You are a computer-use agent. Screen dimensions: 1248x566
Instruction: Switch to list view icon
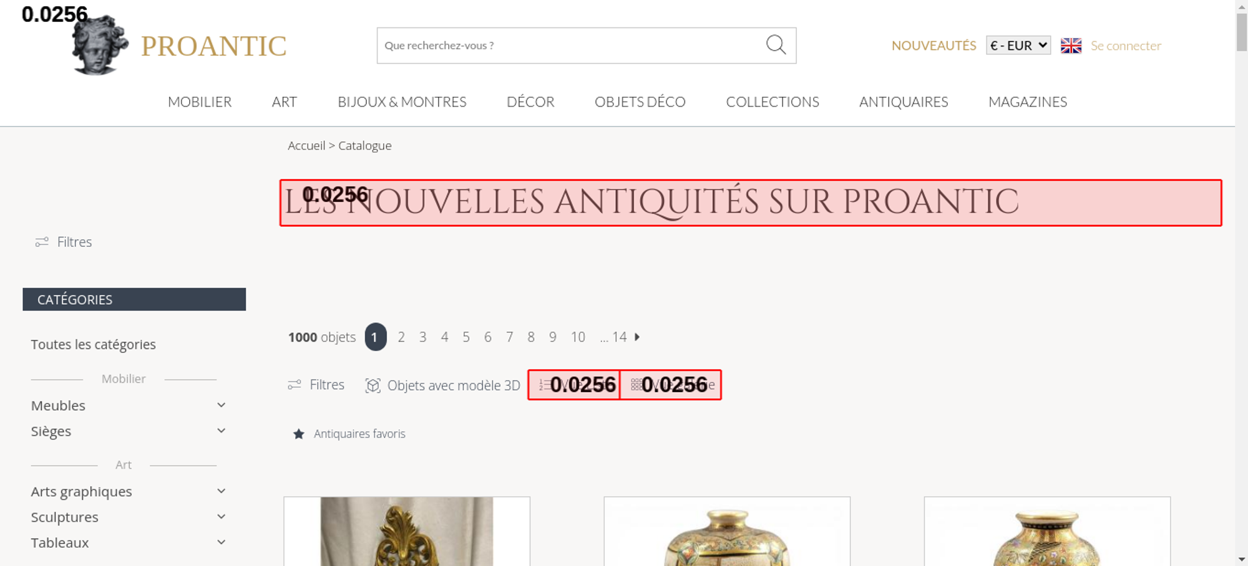544,385
